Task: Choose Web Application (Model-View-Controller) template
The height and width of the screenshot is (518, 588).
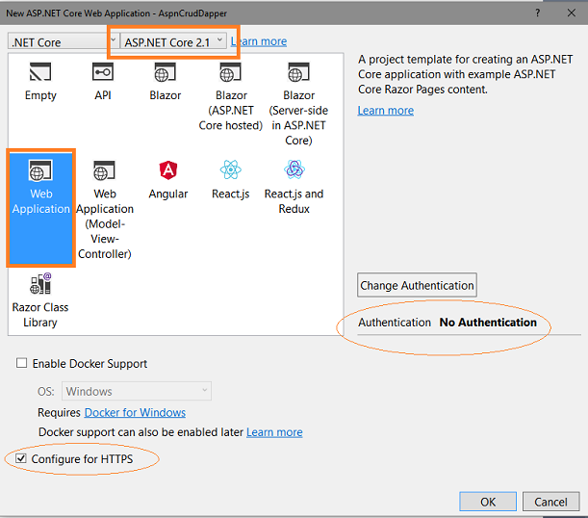Action: pos(105,209)
